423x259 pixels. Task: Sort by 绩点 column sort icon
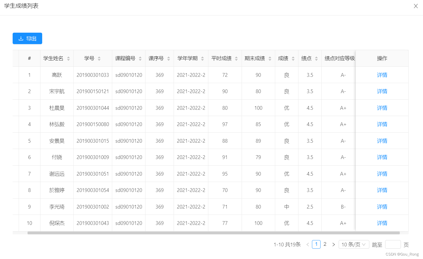(x=316, y=58)
